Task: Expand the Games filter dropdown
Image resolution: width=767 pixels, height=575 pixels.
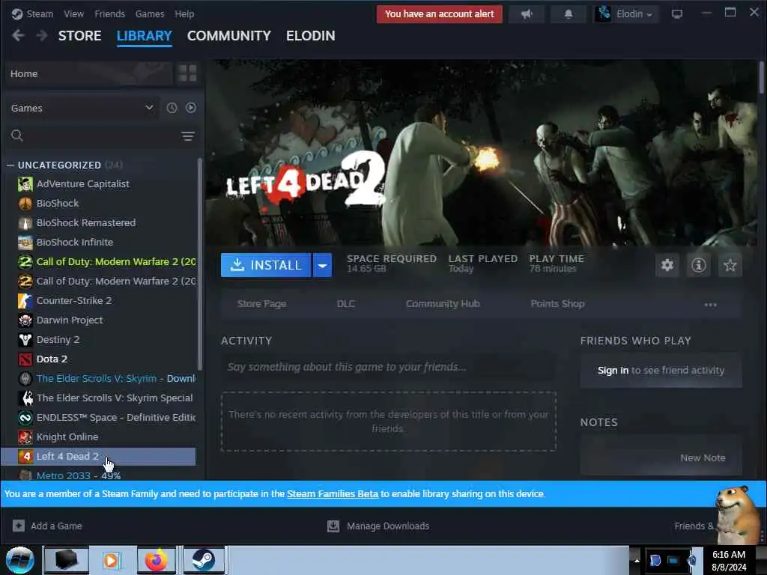Action: (x=149, y=108)
